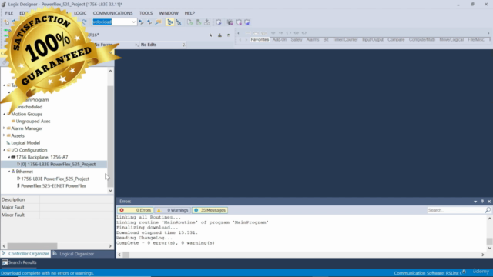
Task: Collapse the Ethernet node
Action: pos(9,172)
